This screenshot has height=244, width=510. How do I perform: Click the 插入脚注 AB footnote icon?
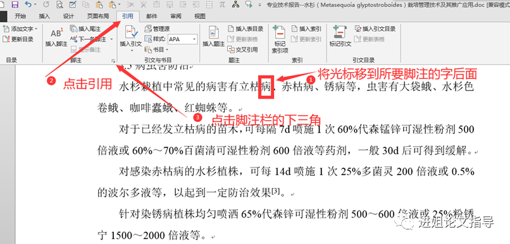click(56, 33)
